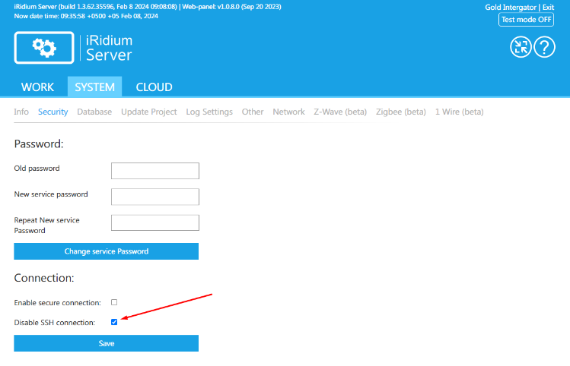Click the collapse arrows icon in header
Viewport: 570px width, 366px height.
click(x=521, y=47)
